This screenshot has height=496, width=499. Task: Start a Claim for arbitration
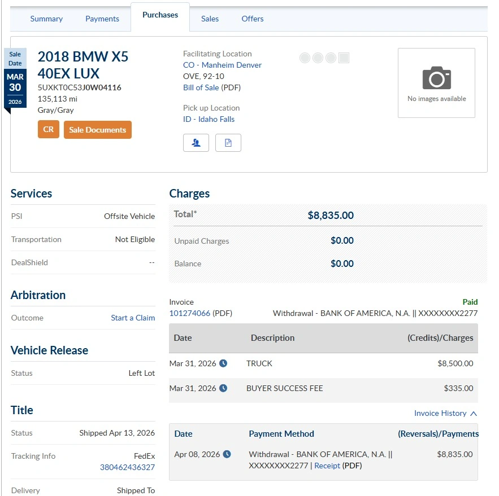tap(133, 318)
